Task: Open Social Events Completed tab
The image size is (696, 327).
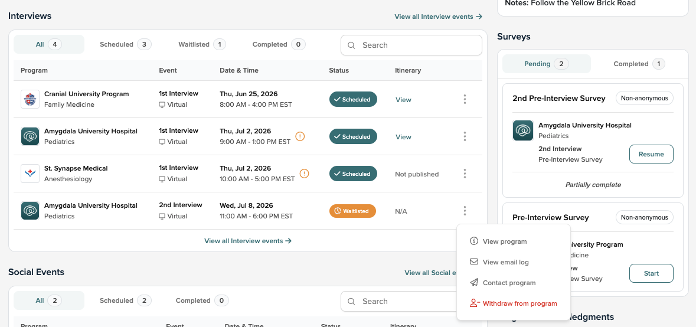Action: pyautogui.click(x=202, y=300)
